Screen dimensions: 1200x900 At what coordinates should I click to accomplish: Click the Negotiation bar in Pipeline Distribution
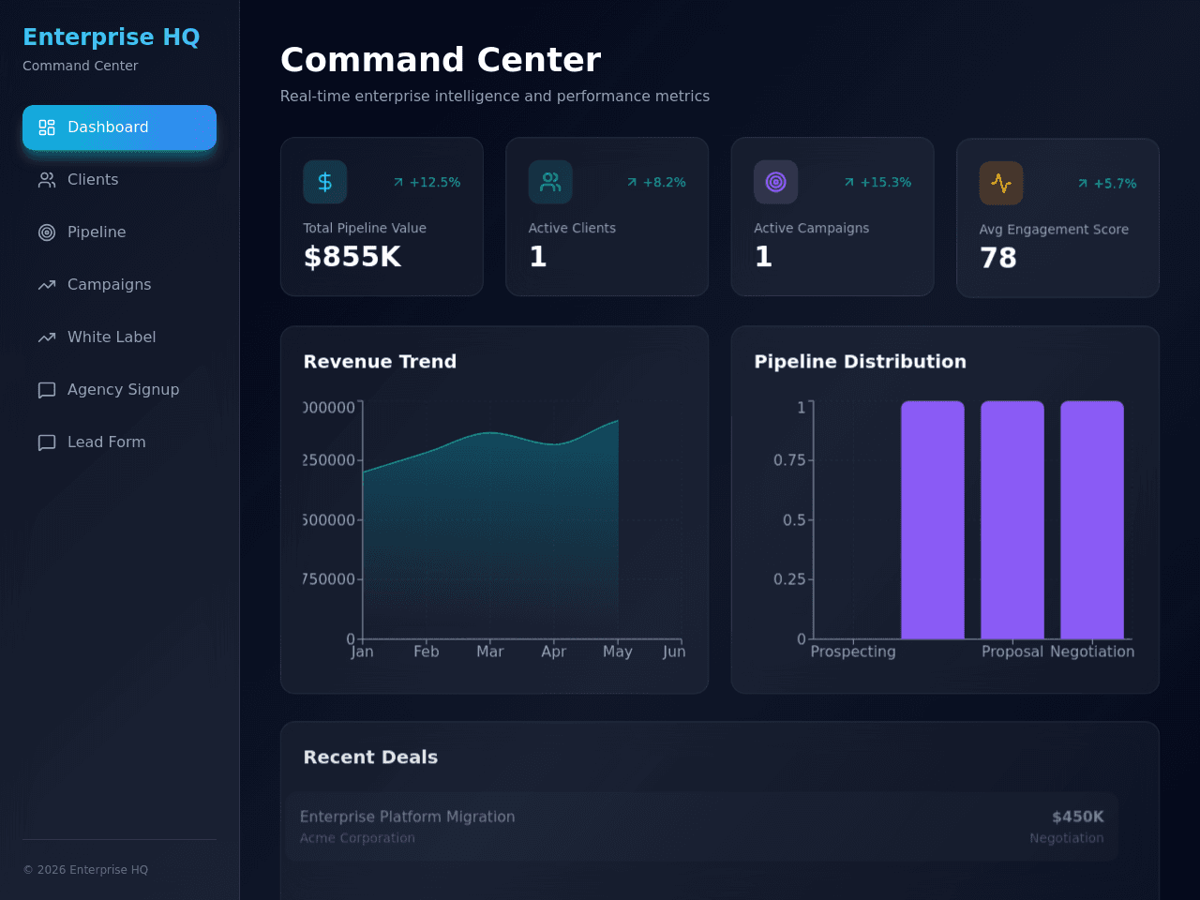point(1092,520)
